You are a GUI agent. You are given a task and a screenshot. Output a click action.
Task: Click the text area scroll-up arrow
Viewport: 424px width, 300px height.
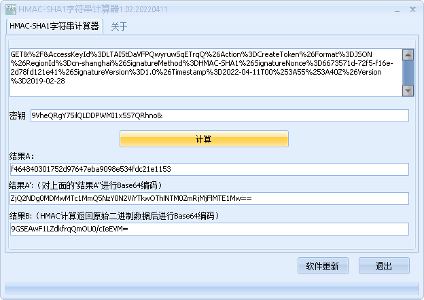click(408, 54)
